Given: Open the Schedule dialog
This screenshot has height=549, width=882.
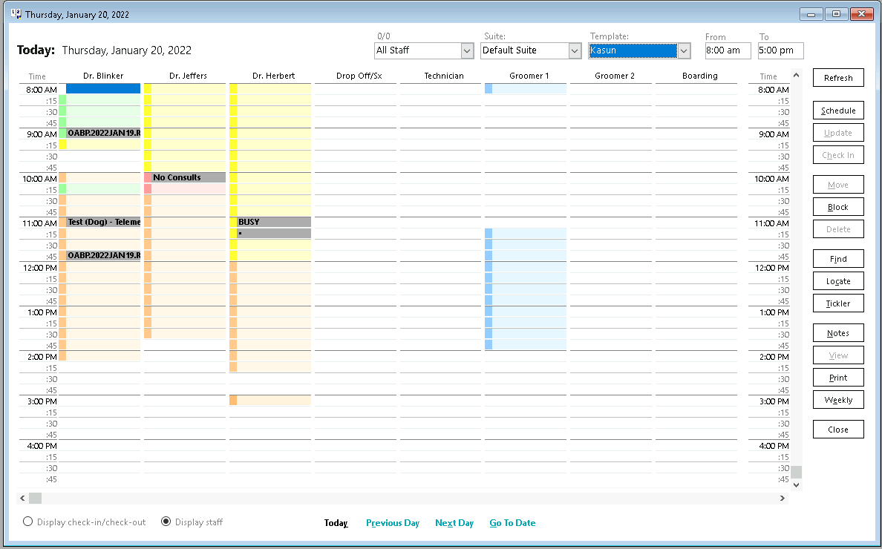Looking at the screenshot, I should coord(838,110).
